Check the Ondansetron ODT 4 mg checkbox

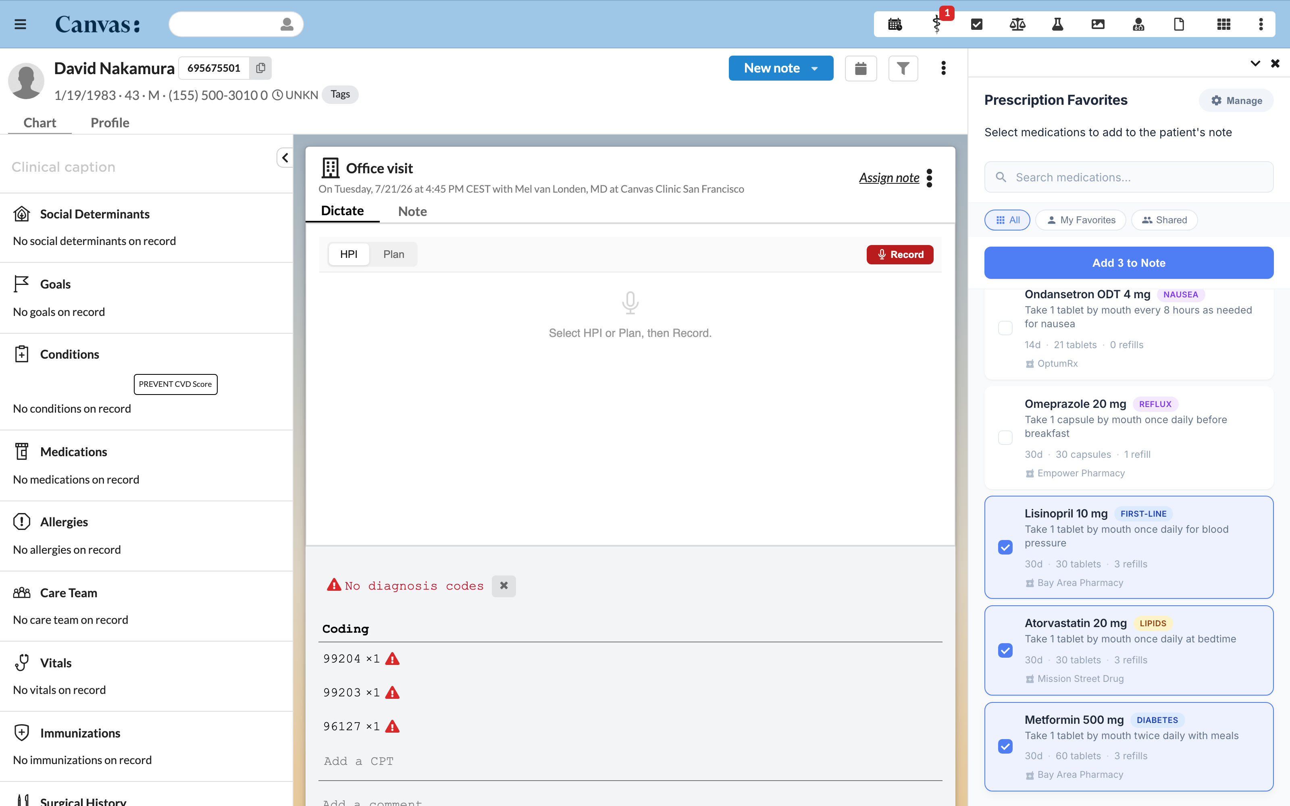[1005, 328]
